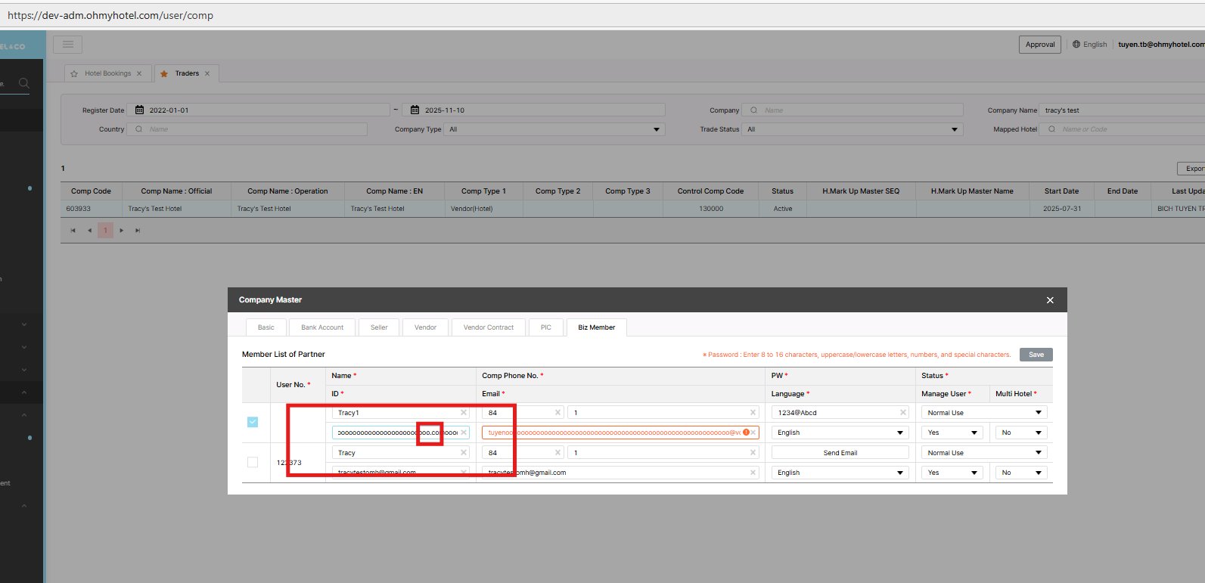Viewport: 1205px width, 583px height.
Task: Click the sidebar search magnifier icon
Action: [x=23, y=83]
